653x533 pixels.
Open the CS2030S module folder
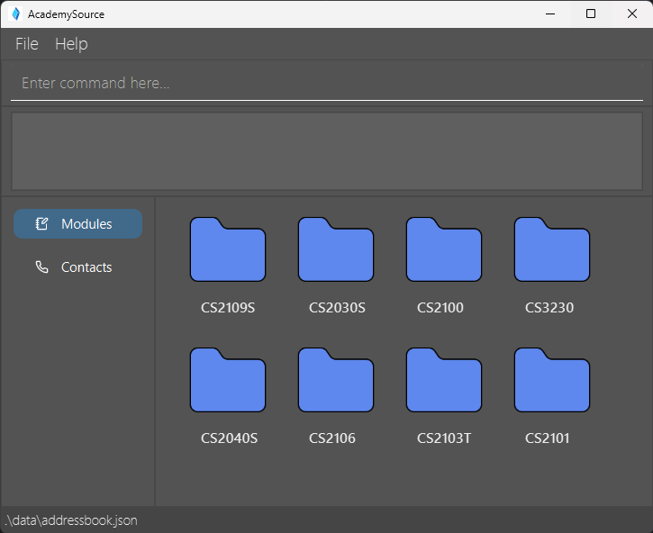tap(336, 250)
